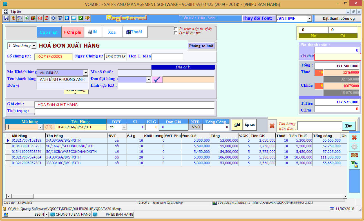Tick the 'Đã Kiểm tra' checkbox
Viewport: 364px width, 221px height.
(x=176, y=33)
